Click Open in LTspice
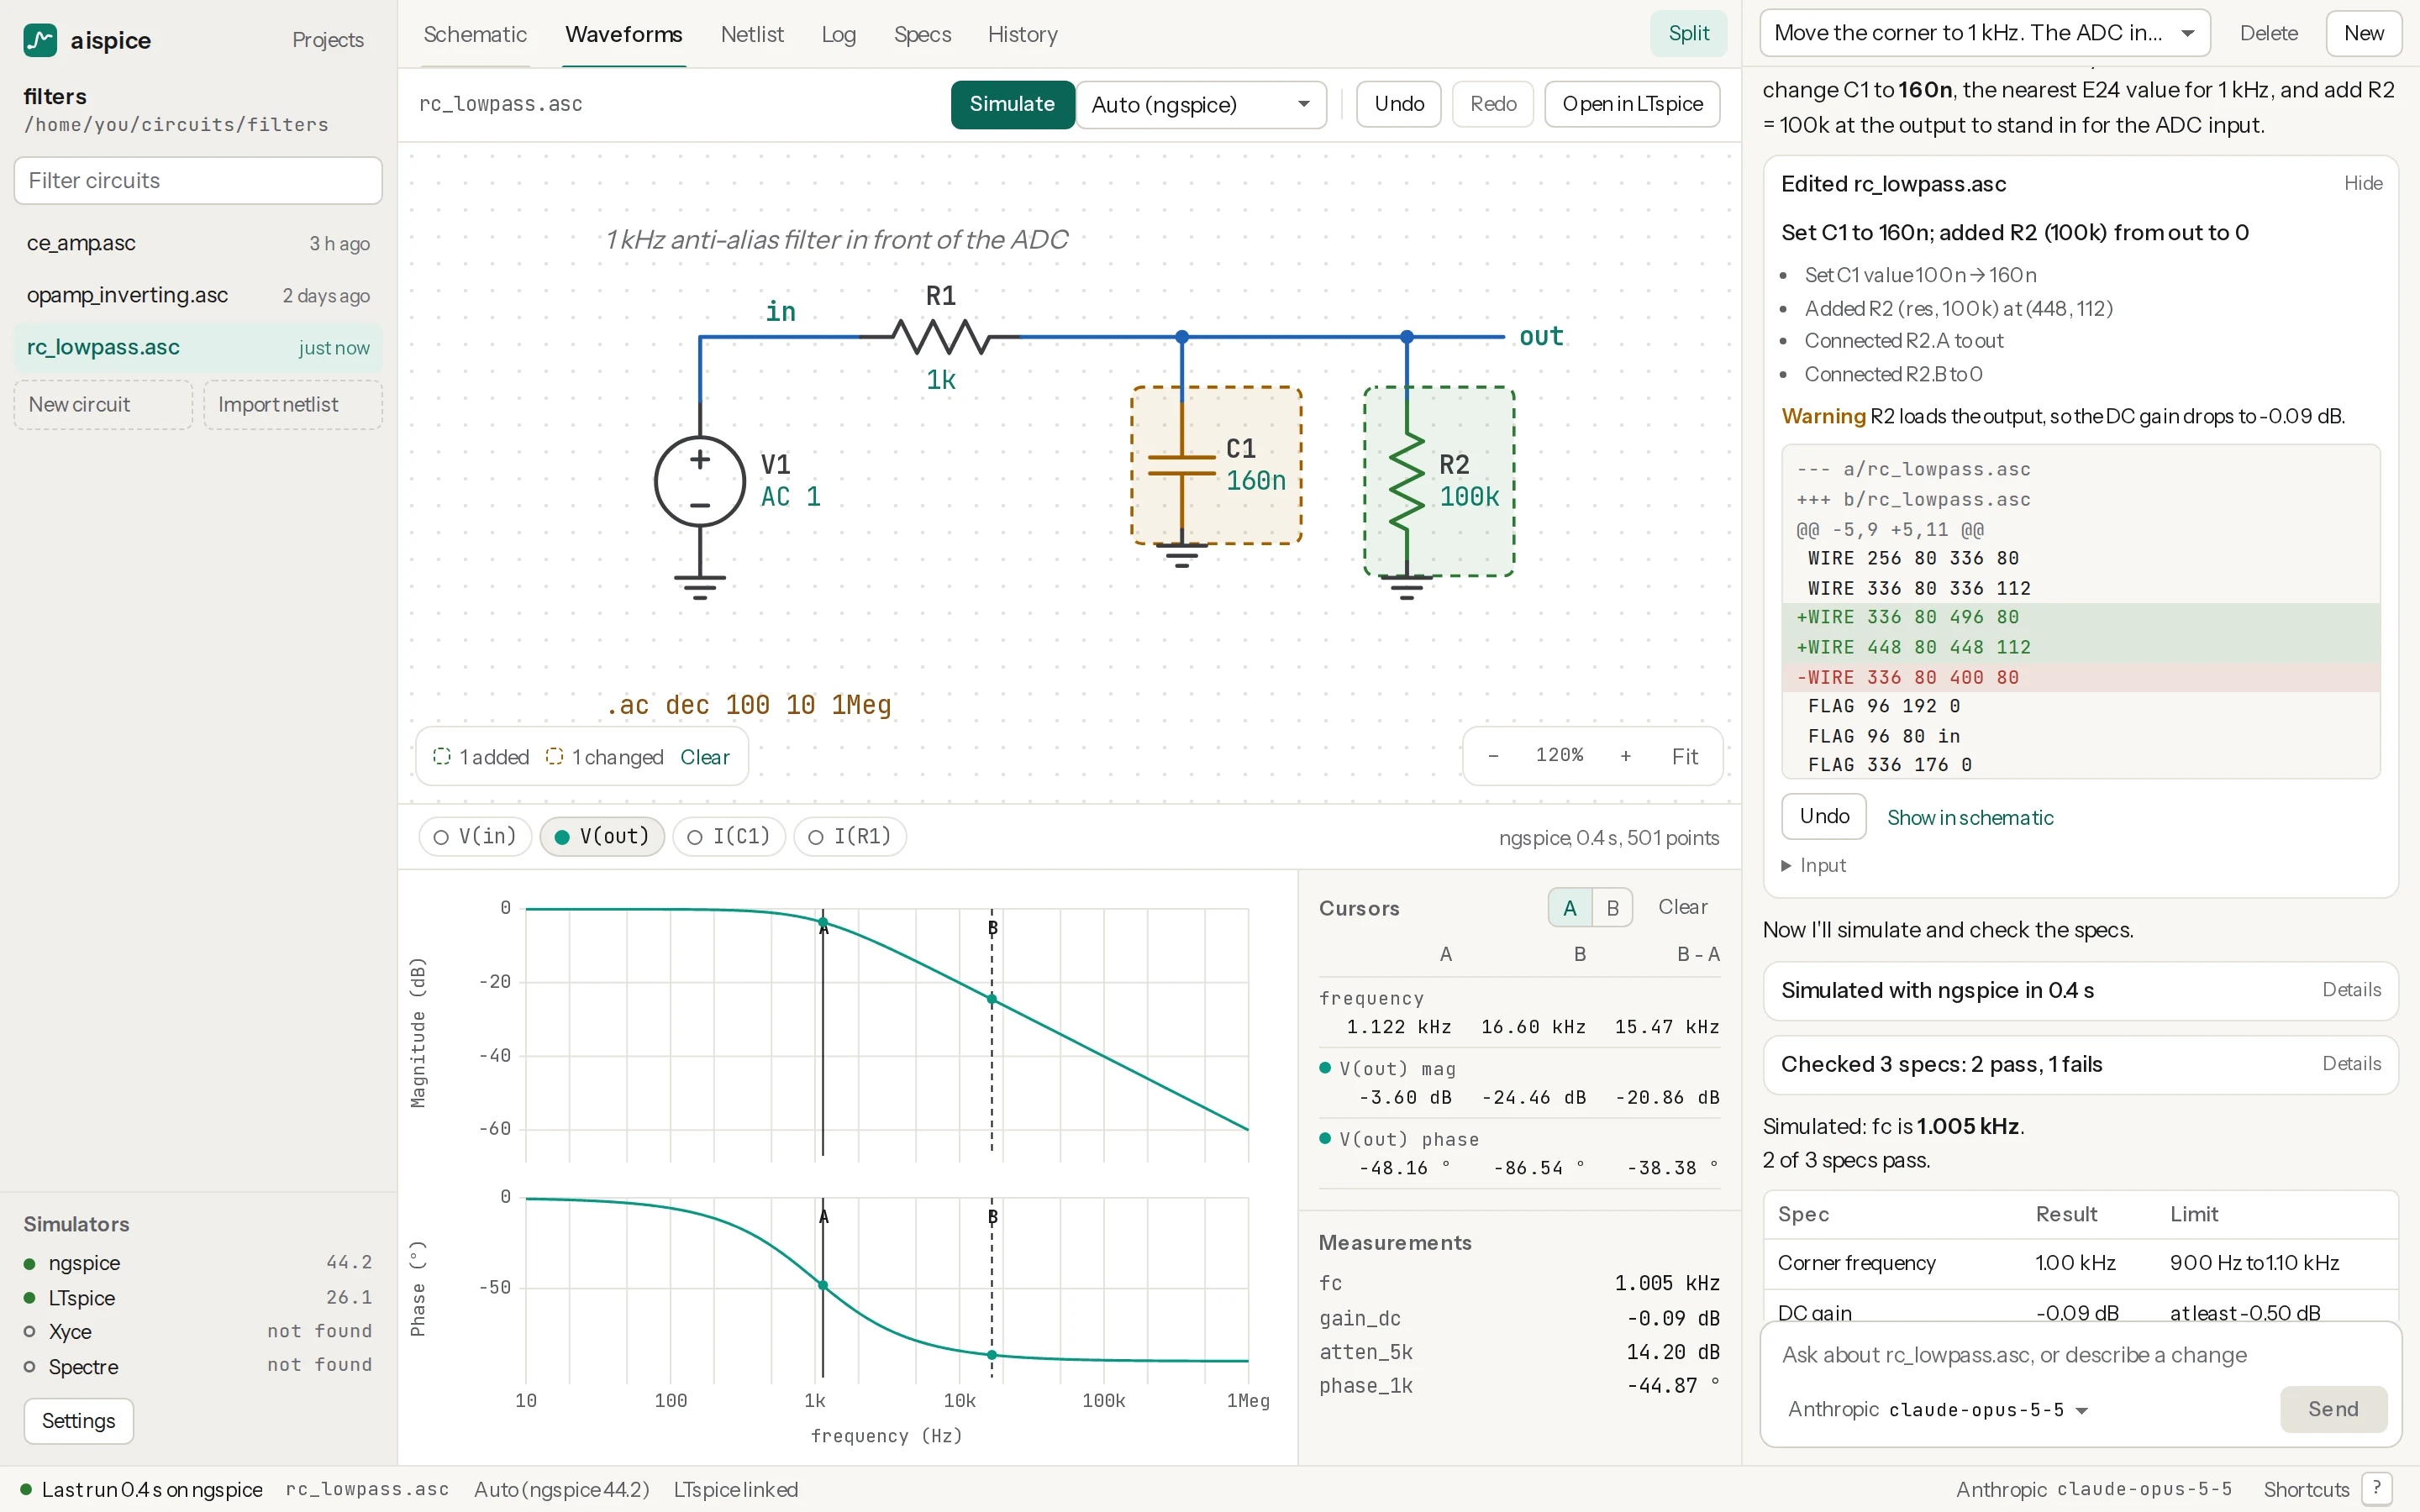This screenshot has width=2420, height=1512. pyautogui.click(x=1632, y=105)
